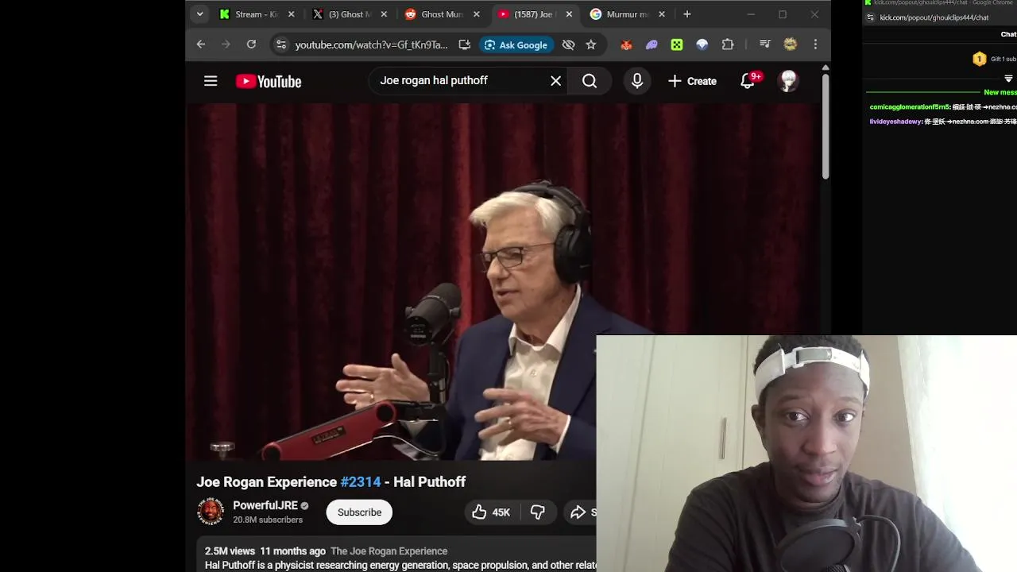
Task: Run the YouTube search magnifier button
Action: (x=590, y=81)
